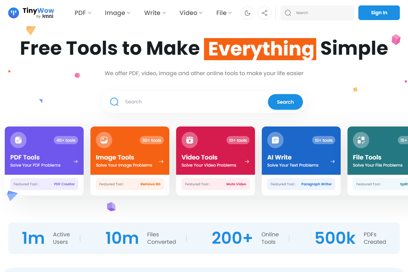Focus the main hero search field
This screenshot has width=408, height=272.
pyautogui.click(x=204, y=102)
